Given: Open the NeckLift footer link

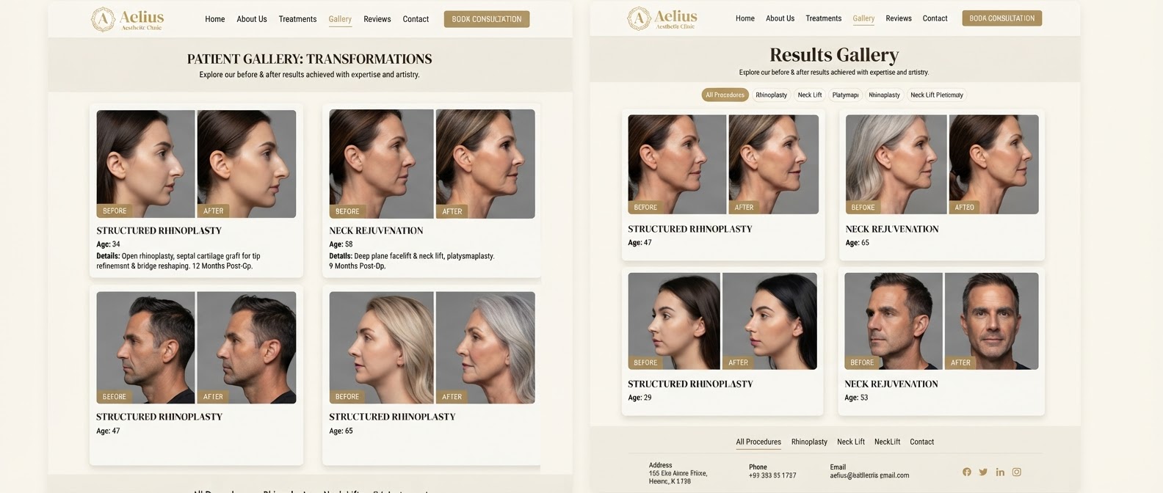Looking at the screenshot, I should coord(887,442).
